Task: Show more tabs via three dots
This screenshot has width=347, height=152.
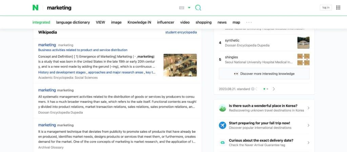Action: click(x=249, y=22)
